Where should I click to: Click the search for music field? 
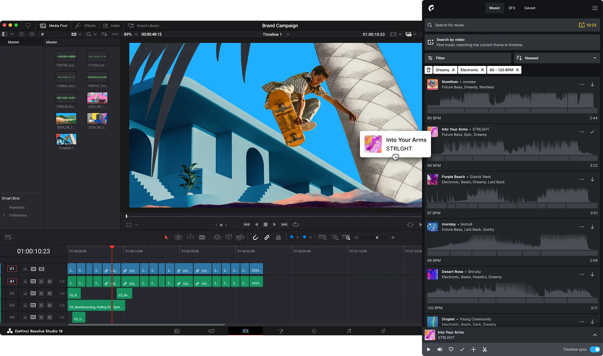pos(471,25)
